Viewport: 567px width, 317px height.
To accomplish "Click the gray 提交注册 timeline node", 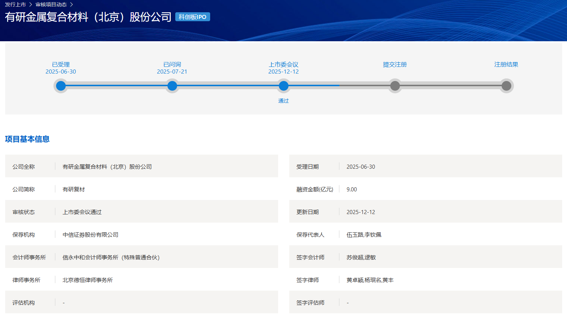I will 395,86.
